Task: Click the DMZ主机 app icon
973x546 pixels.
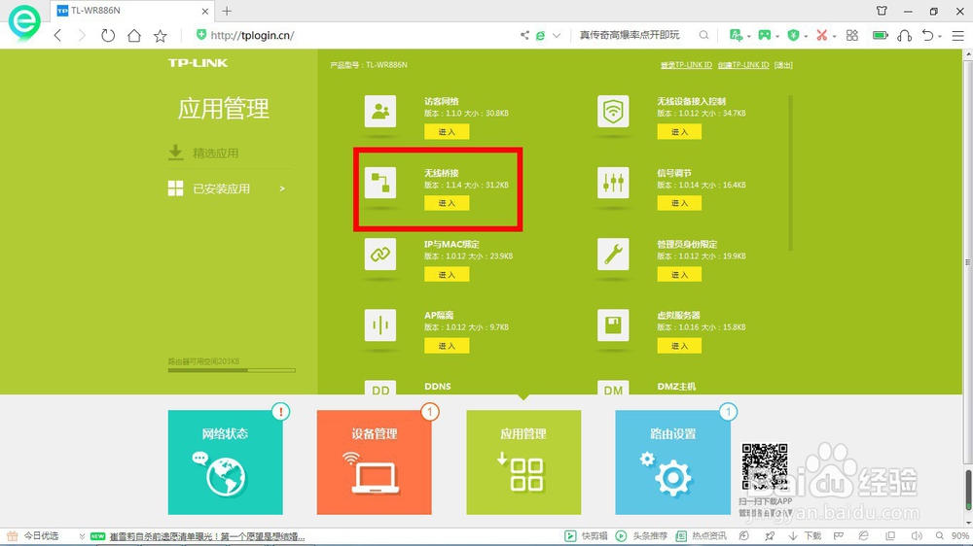Action: pos(613,388)
